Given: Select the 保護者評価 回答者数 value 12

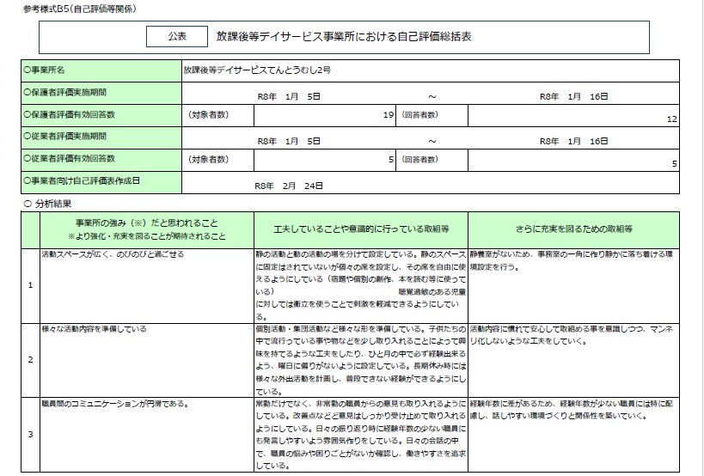Looking at the screenshot, I should tap(672, 119).
